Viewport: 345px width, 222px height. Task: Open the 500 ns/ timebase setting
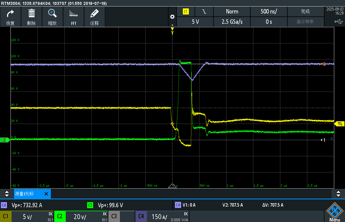(x=269, y=12)
